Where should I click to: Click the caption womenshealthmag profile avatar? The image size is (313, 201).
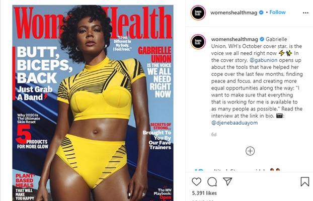point(198,42)
